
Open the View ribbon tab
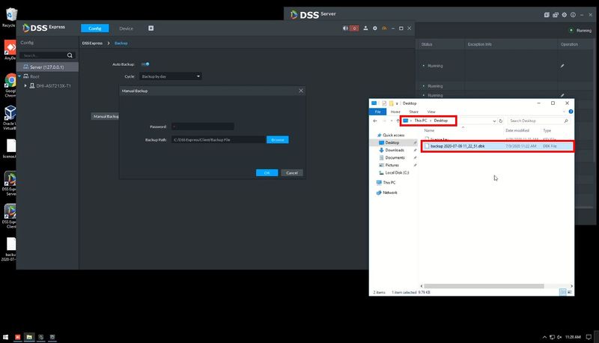431,112
